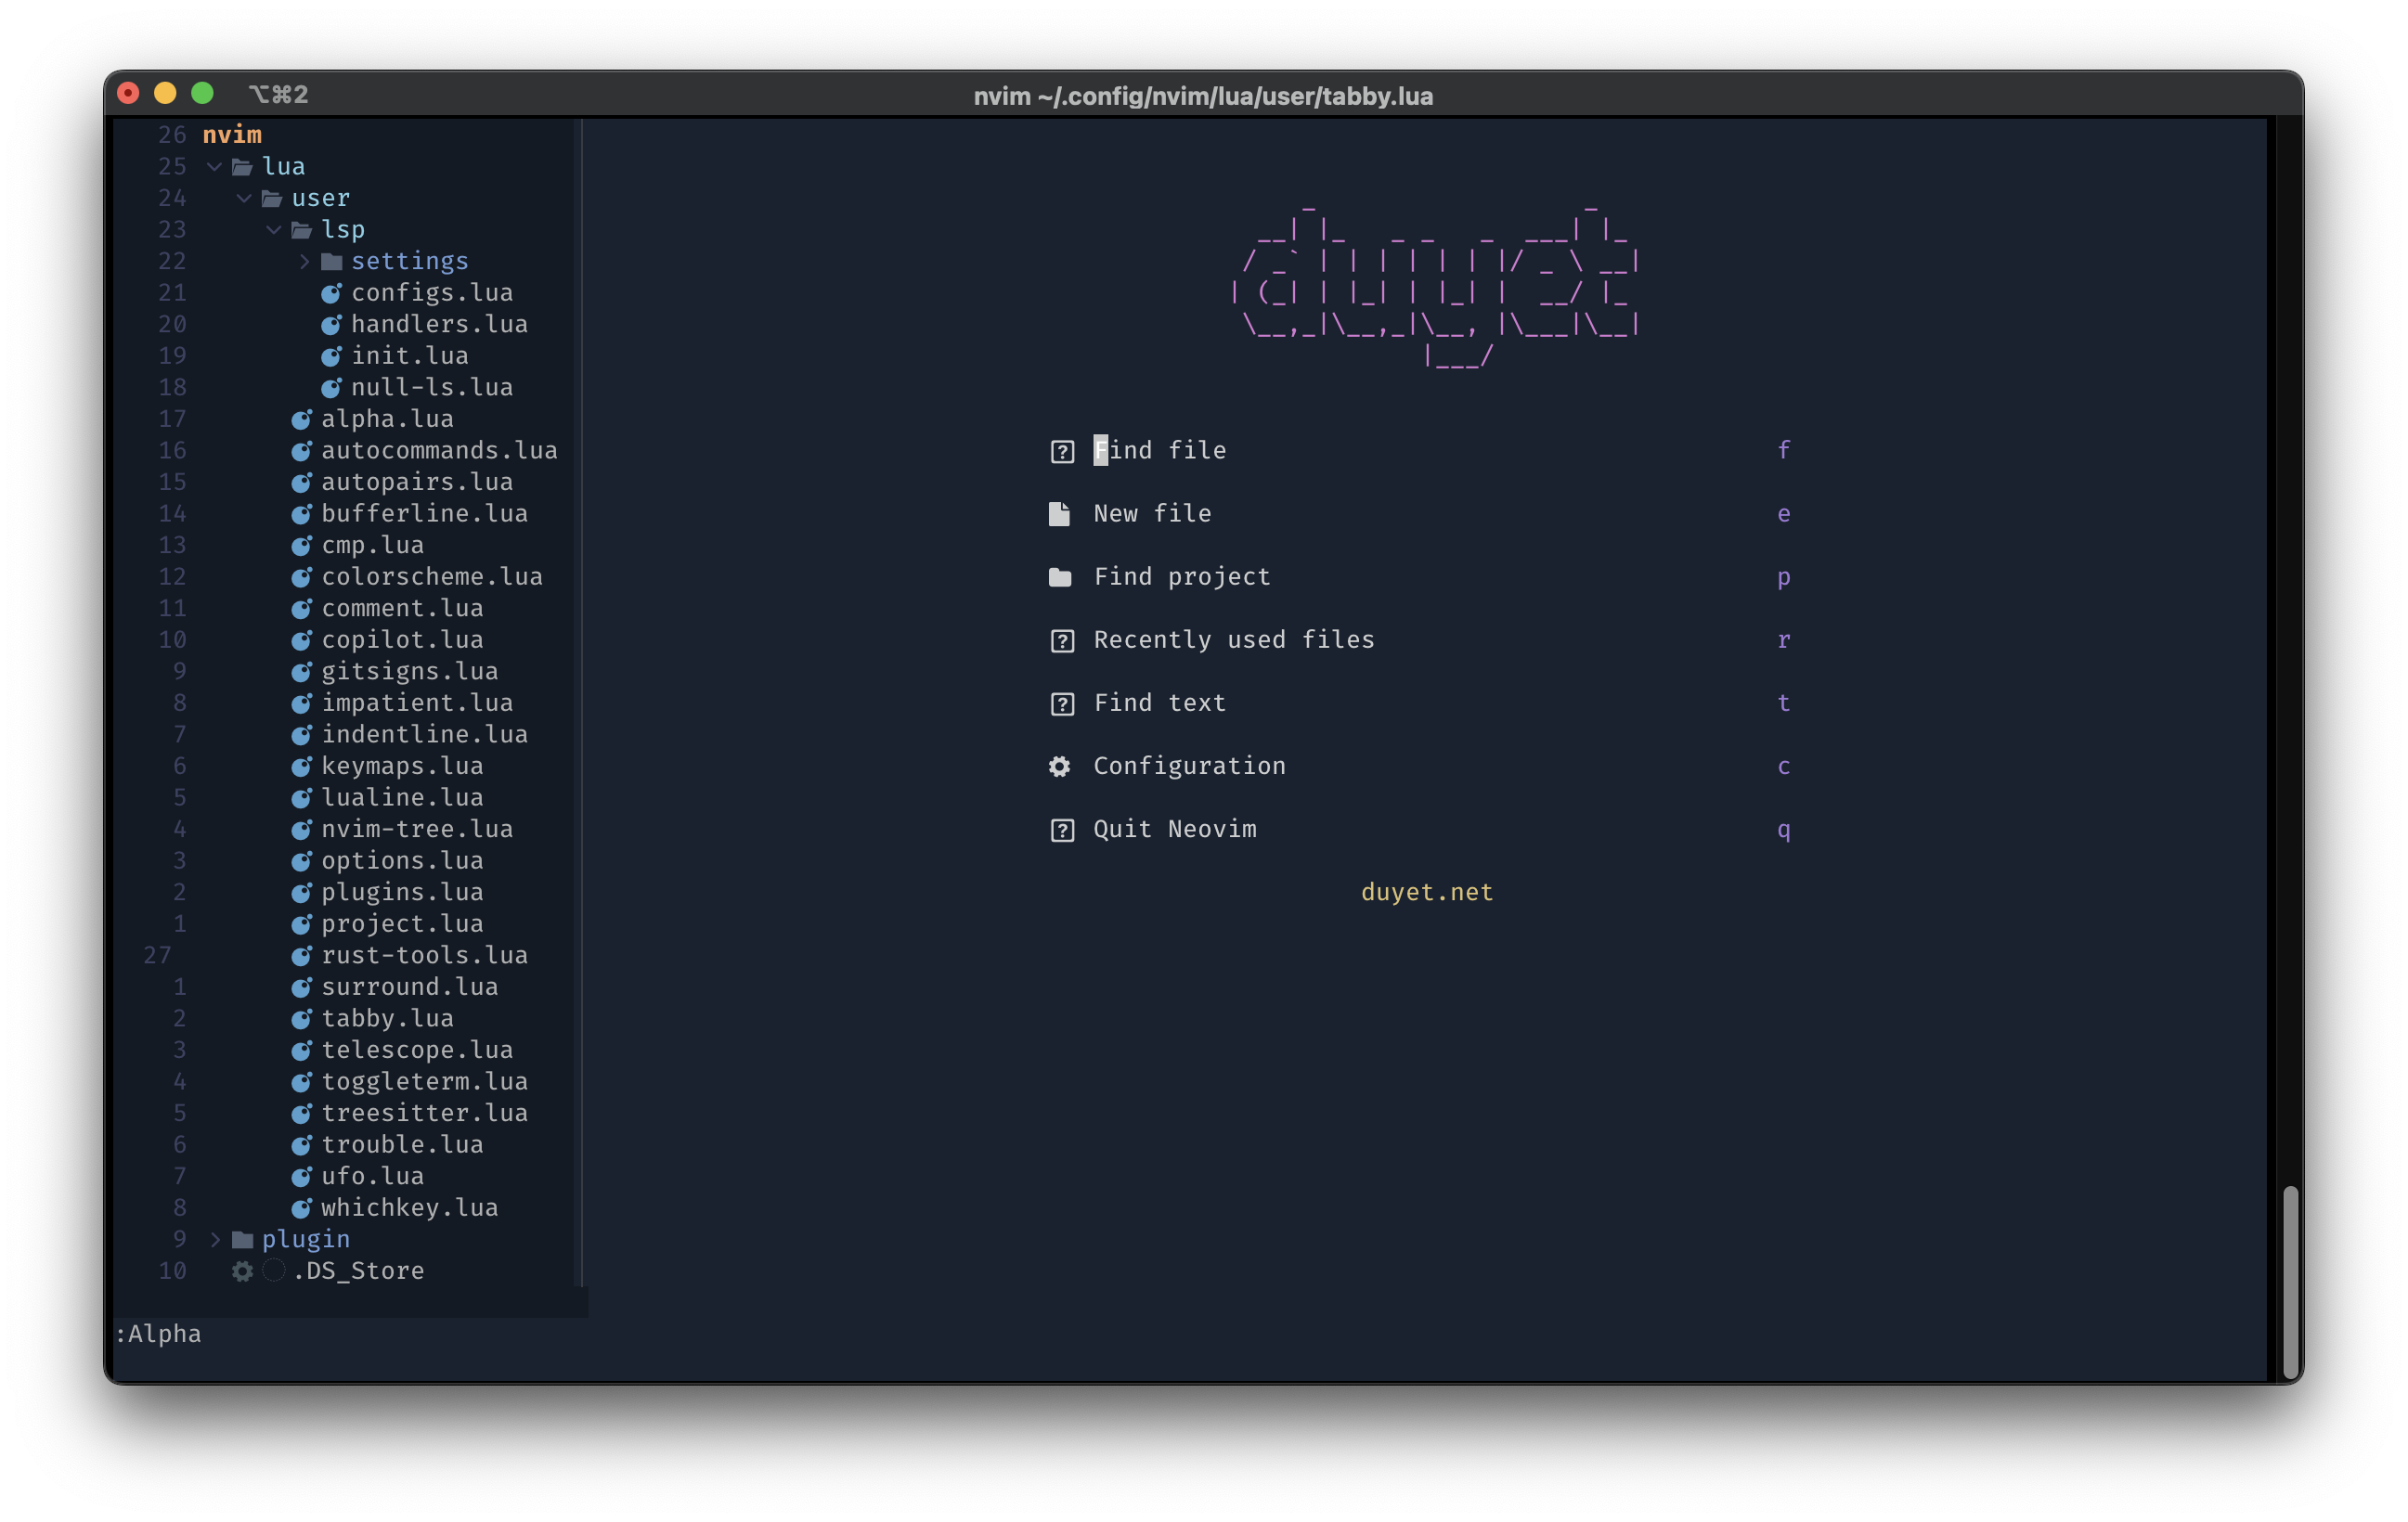This screenshot has width=2408, height=1522.
Task: Click the New file document icon
Action: [x=1059, y=514]
